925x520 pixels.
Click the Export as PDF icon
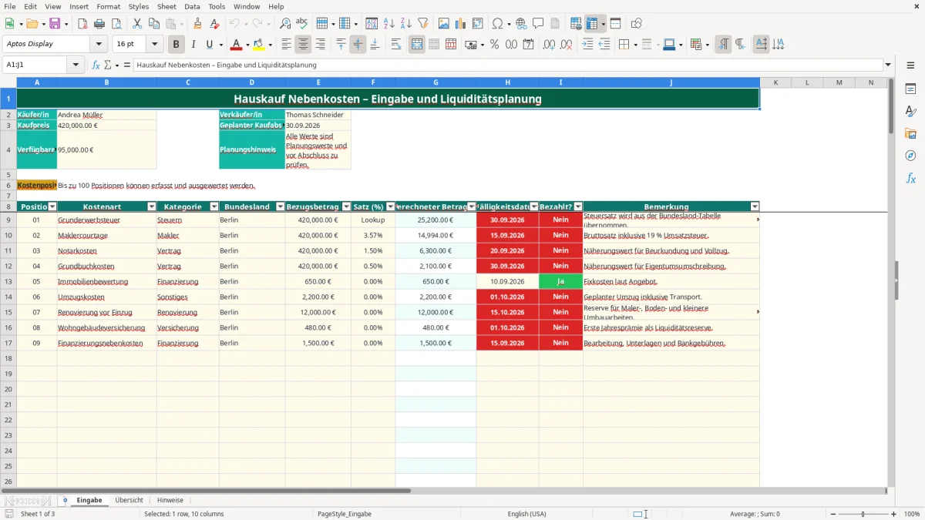(x=82, y=24)
